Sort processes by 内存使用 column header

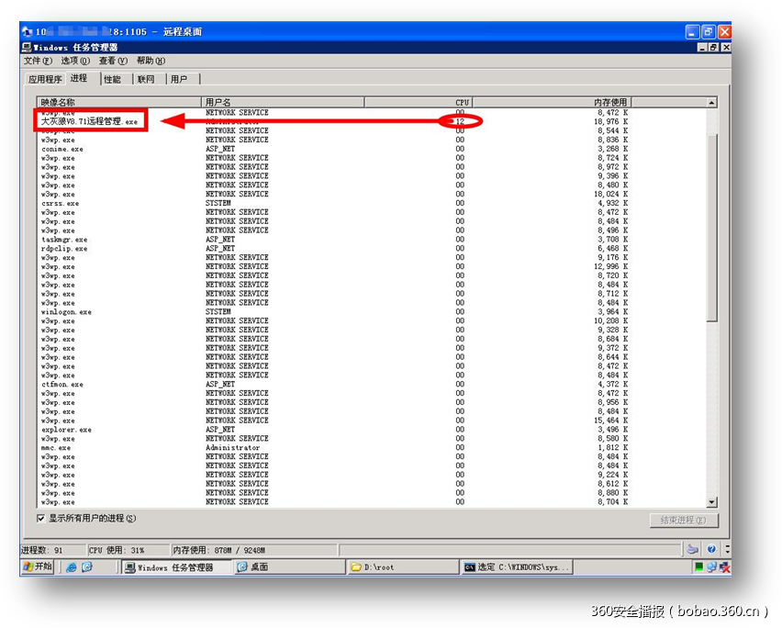click(551, 102)
